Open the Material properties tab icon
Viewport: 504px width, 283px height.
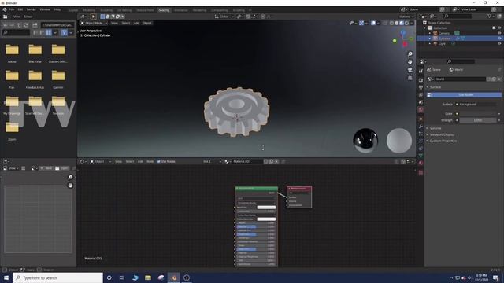[421, 163]
